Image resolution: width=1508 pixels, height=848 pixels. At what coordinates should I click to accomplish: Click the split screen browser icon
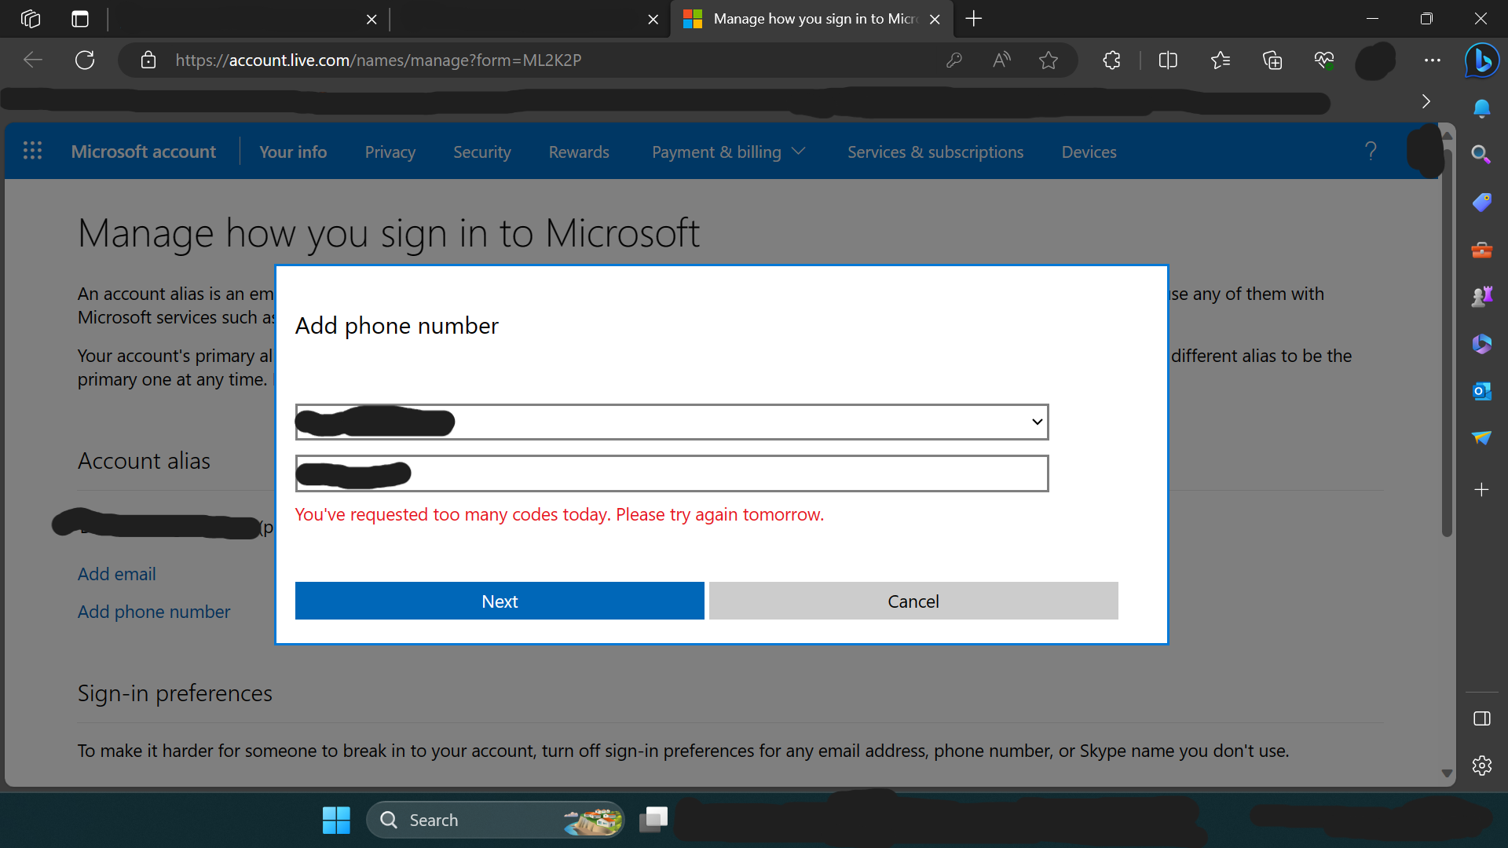[1167, 59]
